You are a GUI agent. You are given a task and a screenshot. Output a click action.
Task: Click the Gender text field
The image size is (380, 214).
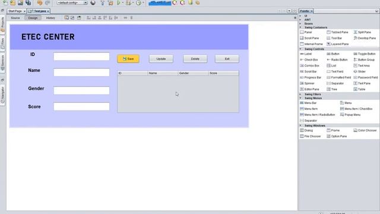click(81, 90)
